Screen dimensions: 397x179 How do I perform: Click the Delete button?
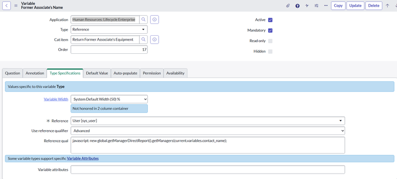[x=374, y=5]
